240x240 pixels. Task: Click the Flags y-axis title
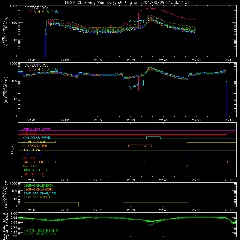(x=12, y=150)
